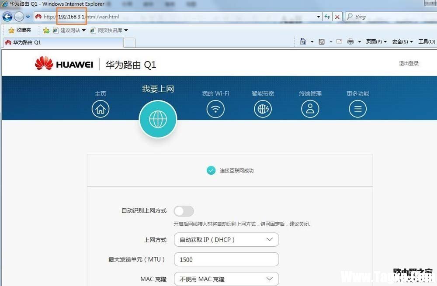The width and height of the screenshot is (437, 286).
Task: Click the 终端管理 text label
Action: 310,93
